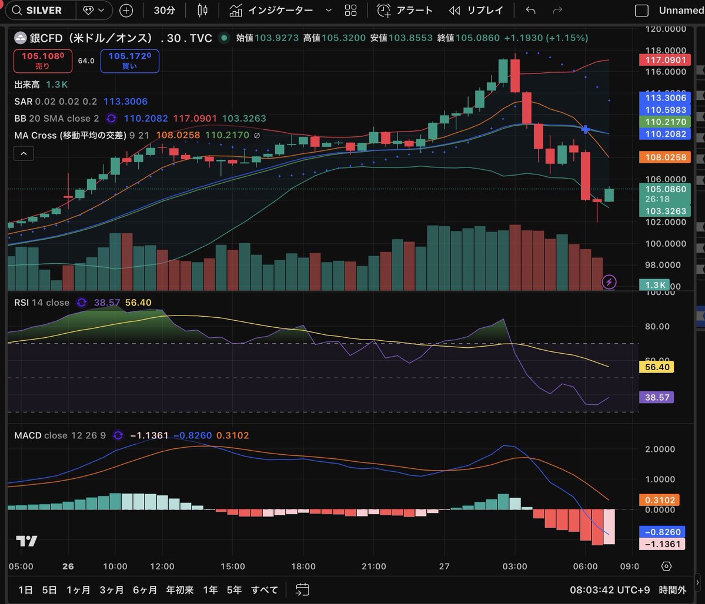The image size is (705, 604).
Task: Select the 出来高 volume legend
Action: click(x=26, y=85)
